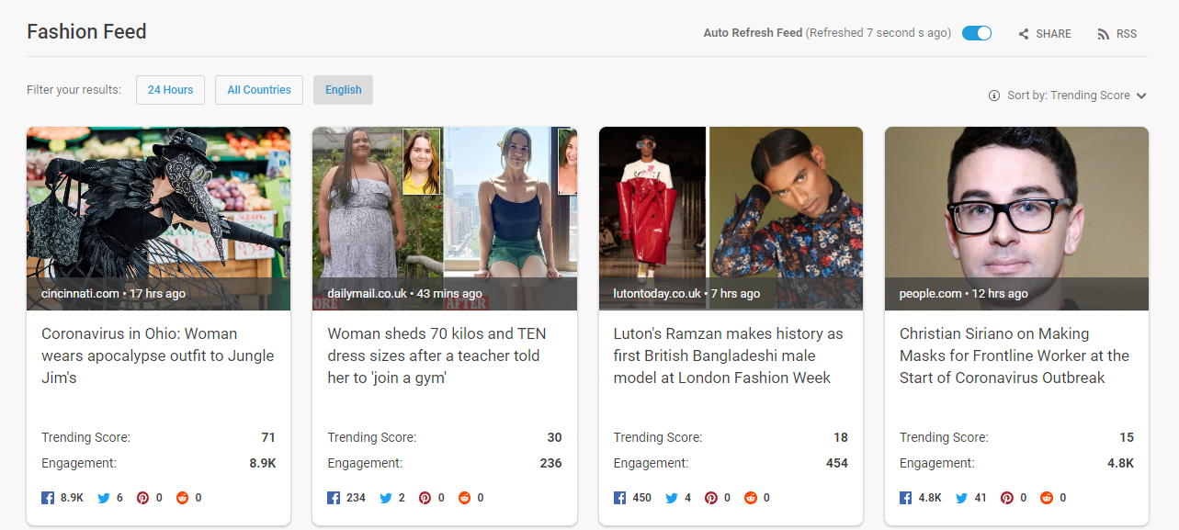Click Pinterest icon on Luton's Ramzan card

pyautogui.click(x=711, y=498)
